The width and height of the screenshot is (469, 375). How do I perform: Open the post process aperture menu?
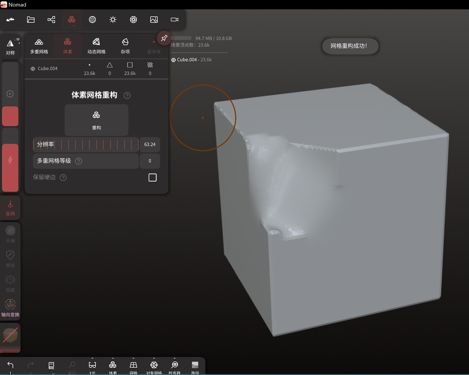click(x=133, y=19)
